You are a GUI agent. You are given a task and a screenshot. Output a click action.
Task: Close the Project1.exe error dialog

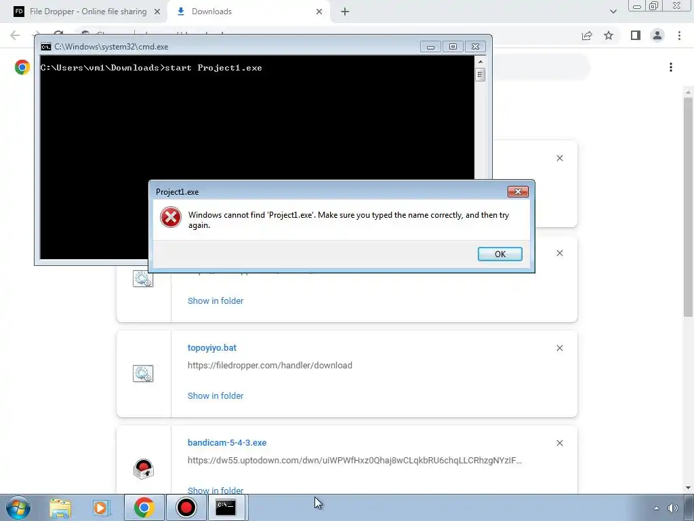point(518,191)
